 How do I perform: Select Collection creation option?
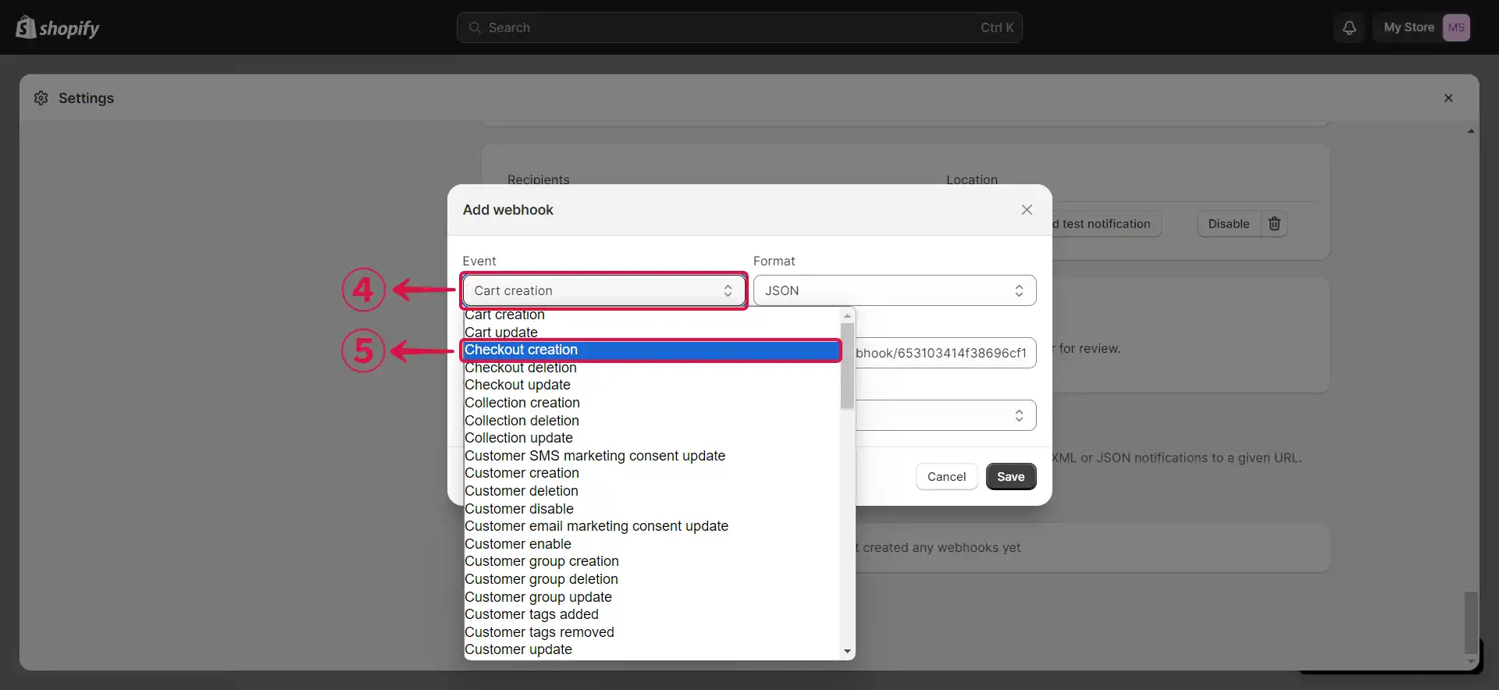tap(652, 403)
